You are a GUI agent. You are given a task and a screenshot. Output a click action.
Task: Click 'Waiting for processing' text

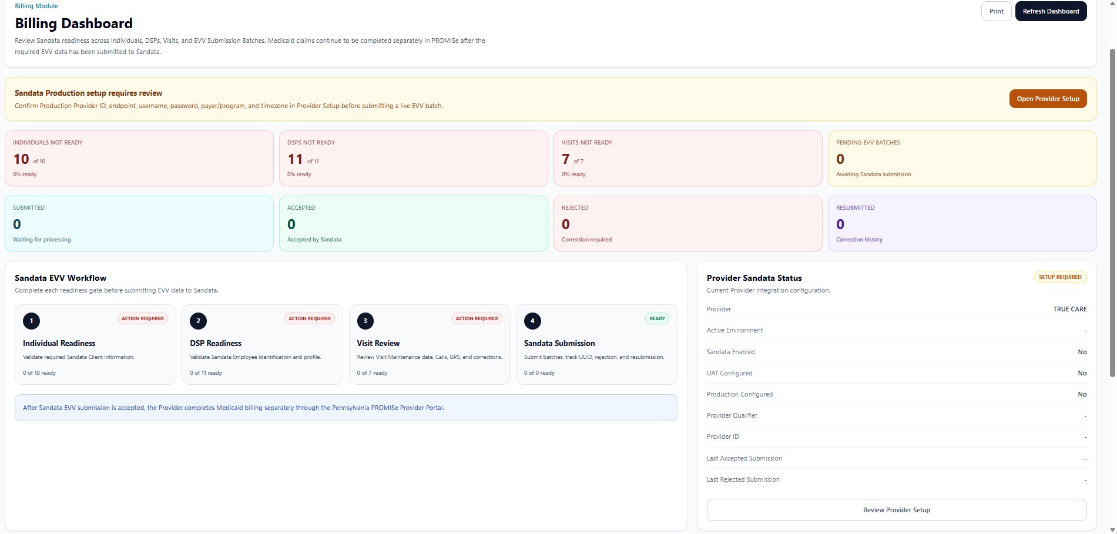pos(42,240)
